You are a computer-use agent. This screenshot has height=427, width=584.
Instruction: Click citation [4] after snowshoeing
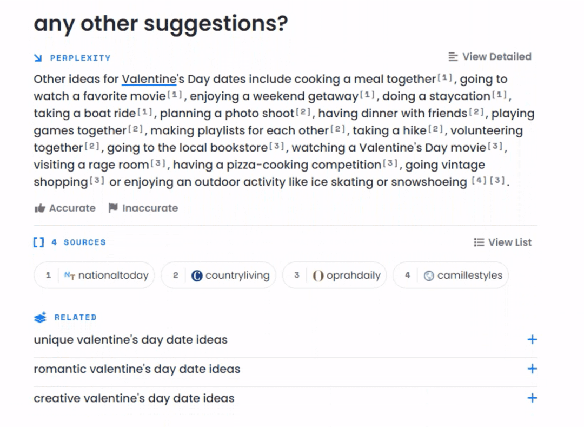tap(479, 181)
